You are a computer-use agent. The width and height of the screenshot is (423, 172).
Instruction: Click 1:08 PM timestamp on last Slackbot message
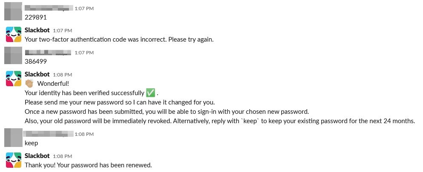(x=63, y=156)
